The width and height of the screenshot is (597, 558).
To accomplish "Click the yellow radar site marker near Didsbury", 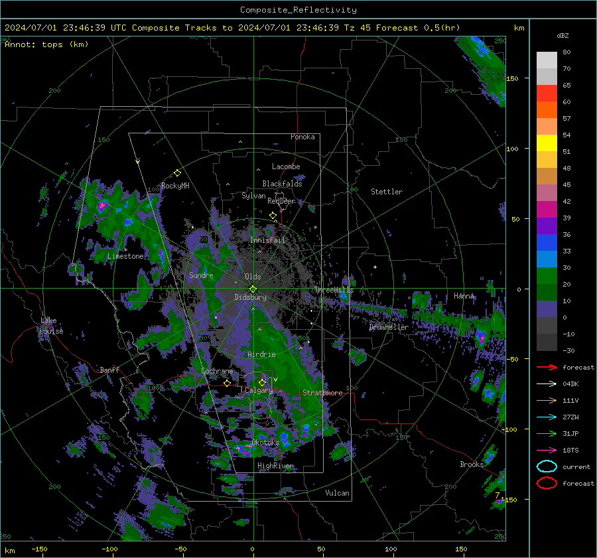I will tap(253, 289).
